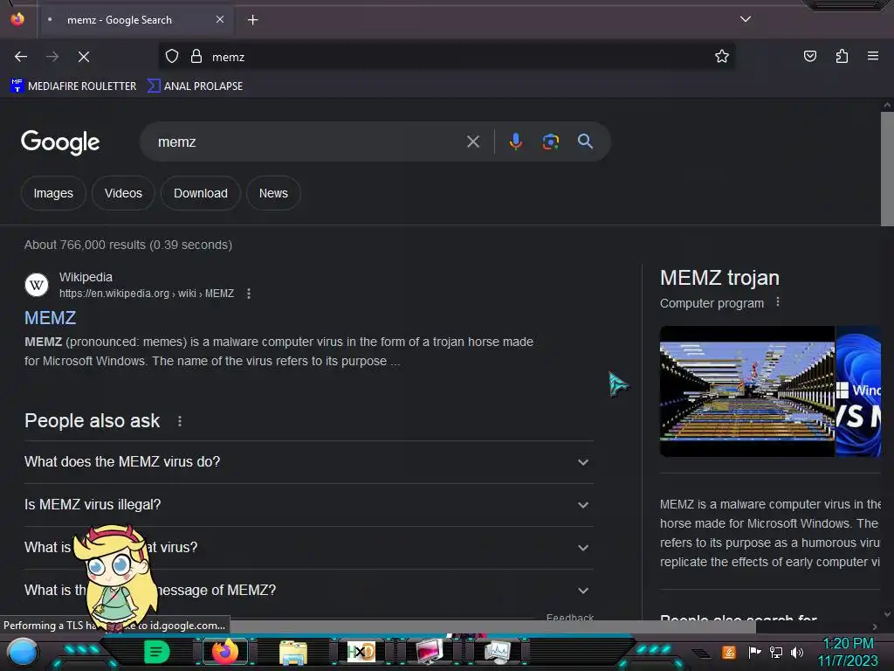Viewport: 894px width, 671px height.
Task: Bookmark this page with the star icon
Action: tap(722, 57)
